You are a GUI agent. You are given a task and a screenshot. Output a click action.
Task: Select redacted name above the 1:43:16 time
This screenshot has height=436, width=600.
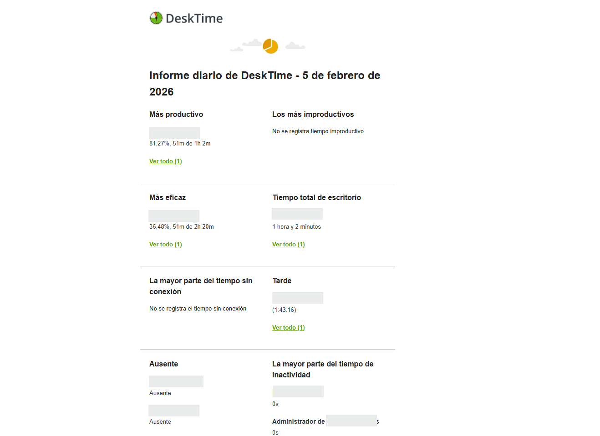[298, 298]
